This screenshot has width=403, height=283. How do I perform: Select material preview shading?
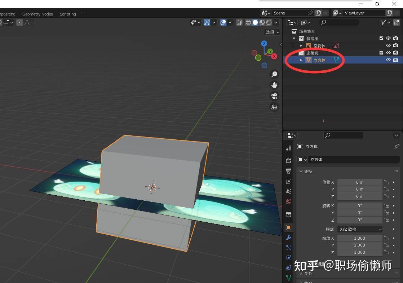pyautogui.click(x=262, y=22)
